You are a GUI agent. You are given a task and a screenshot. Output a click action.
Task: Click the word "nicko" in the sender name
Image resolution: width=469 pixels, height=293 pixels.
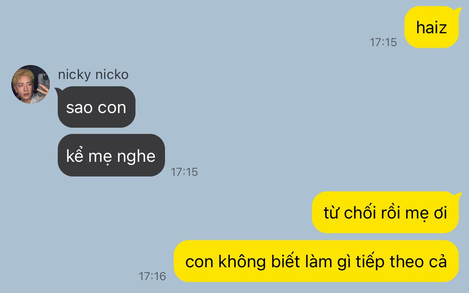click(x=112, y=74)
